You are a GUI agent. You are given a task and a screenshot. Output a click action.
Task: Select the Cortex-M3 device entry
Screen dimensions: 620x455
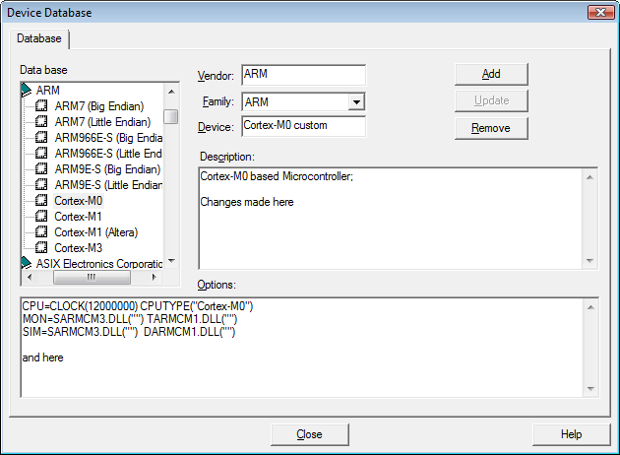coord(79,248)
